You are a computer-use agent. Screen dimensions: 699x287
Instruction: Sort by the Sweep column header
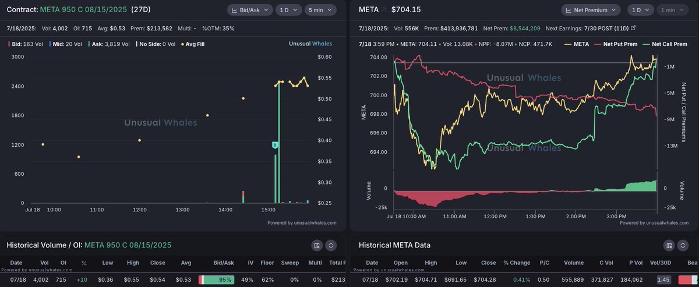coord(291,263)
